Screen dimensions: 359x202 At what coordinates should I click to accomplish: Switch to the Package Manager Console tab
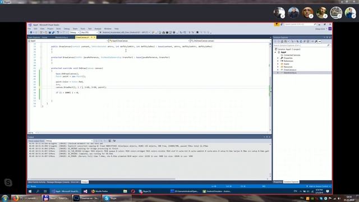[58, 182]
